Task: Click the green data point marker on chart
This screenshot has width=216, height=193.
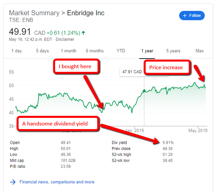Action: point(144,91)
